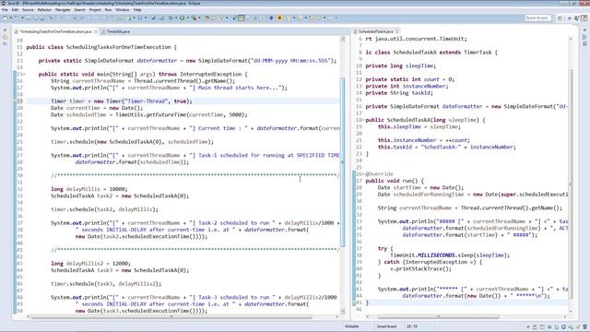This screenshot has width=590, height=332.
Task: Click the 'long delayMillis = 10000' line
Action: (x=89, y=189)
